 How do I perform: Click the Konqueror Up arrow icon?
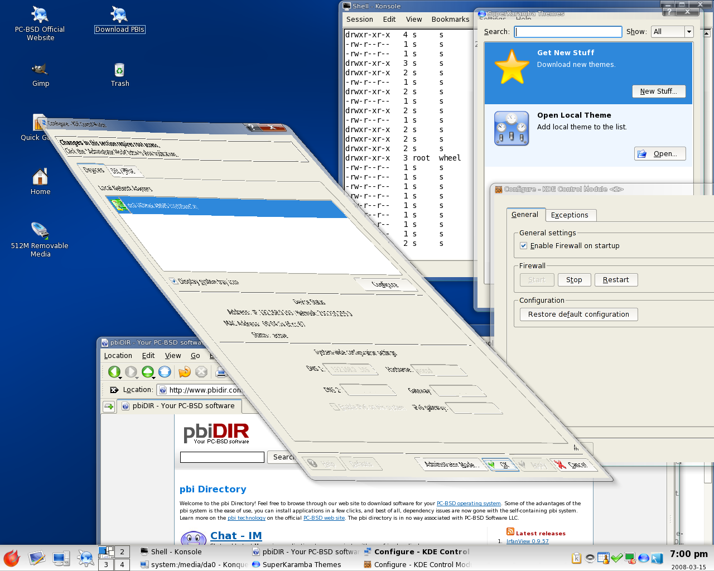coord(147,371)
